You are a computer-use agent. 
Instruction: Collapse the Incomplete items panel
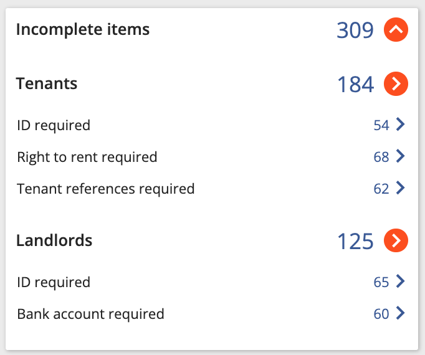[x=396, y=29]
